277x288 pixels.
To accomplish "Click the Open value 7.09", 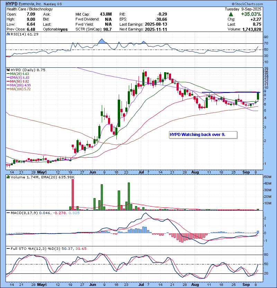I will click(31, 14).
